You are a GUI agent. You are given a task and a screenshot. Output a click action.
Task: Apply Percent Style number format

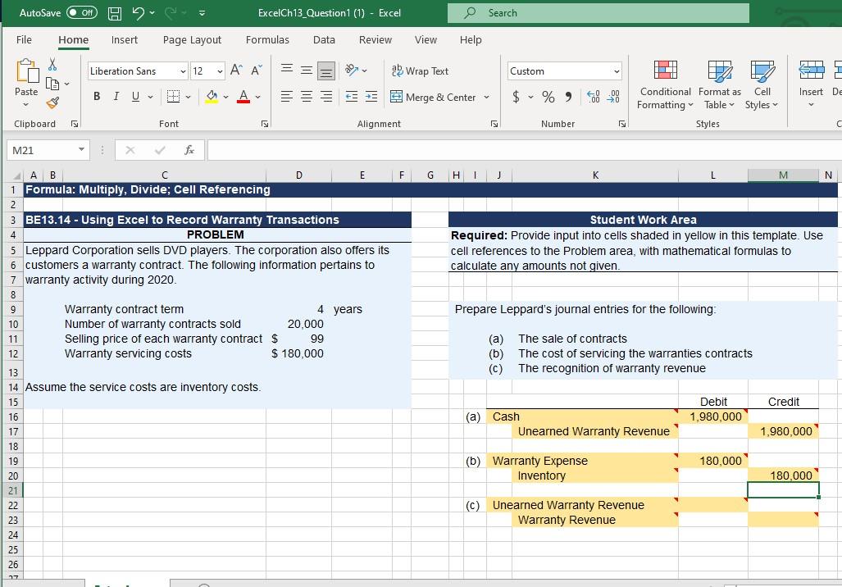pyautogui.click(x=548, y=97)
